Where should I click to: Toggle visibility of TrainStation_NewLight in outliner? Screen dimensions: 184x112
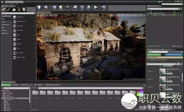[148, 13]
